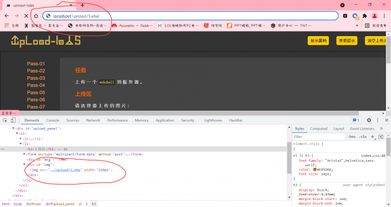Open Pass-03 level

click(x=36, y=78)
